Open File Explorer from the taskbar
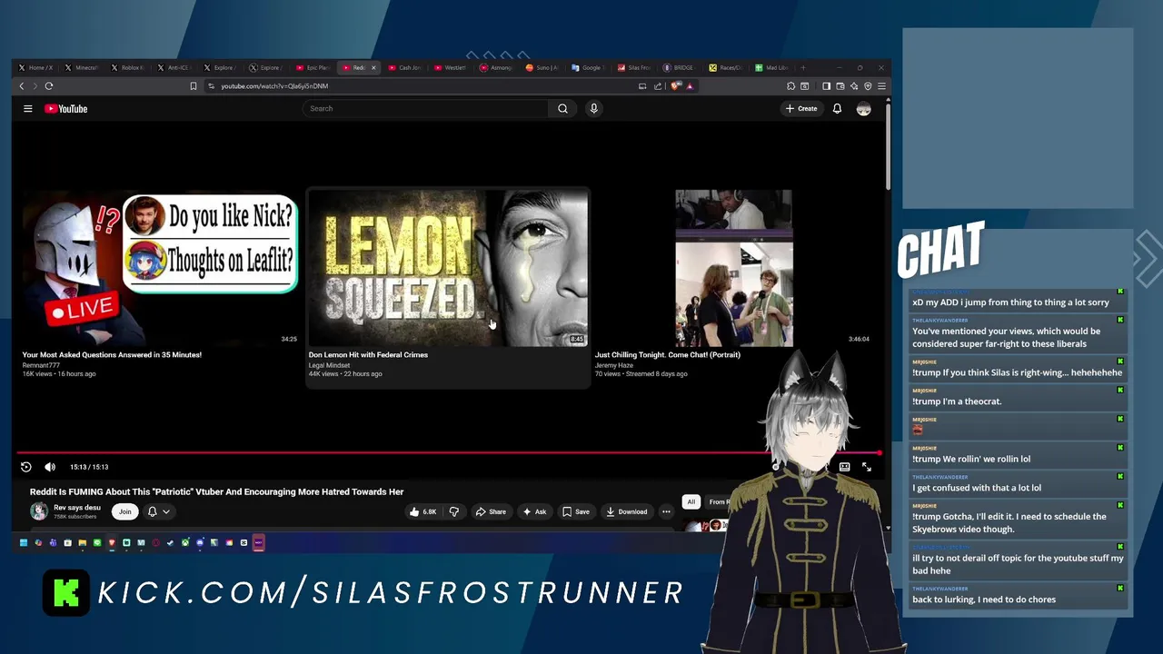Image resolution: width=1163 pixels, height=654 pixels. (83, 542)
